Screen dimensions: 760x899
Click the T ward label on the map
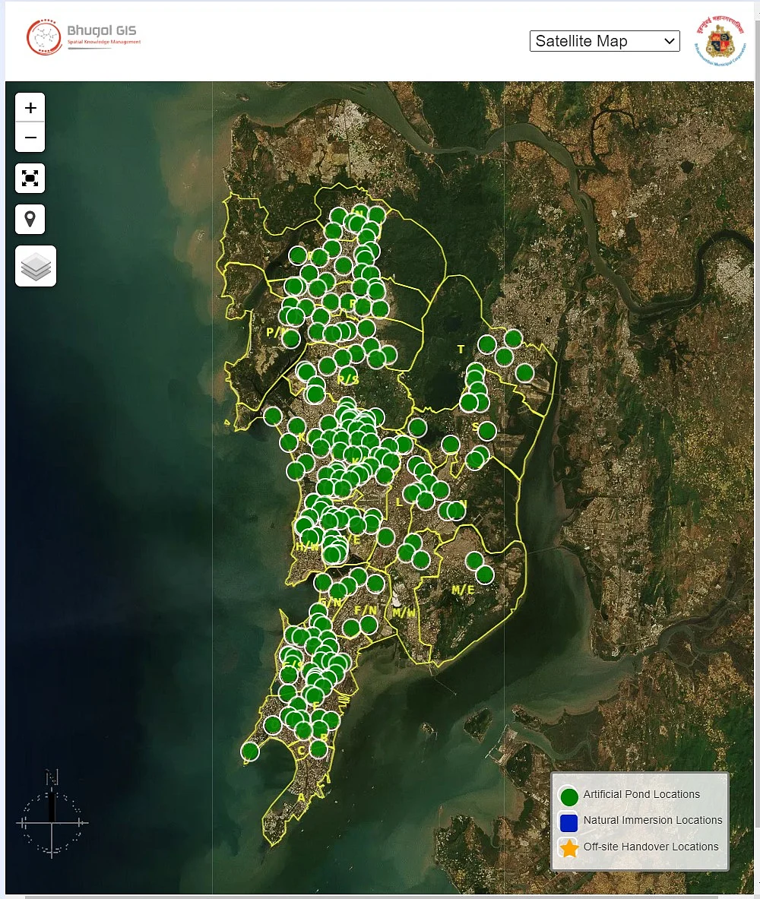(461, 349)
